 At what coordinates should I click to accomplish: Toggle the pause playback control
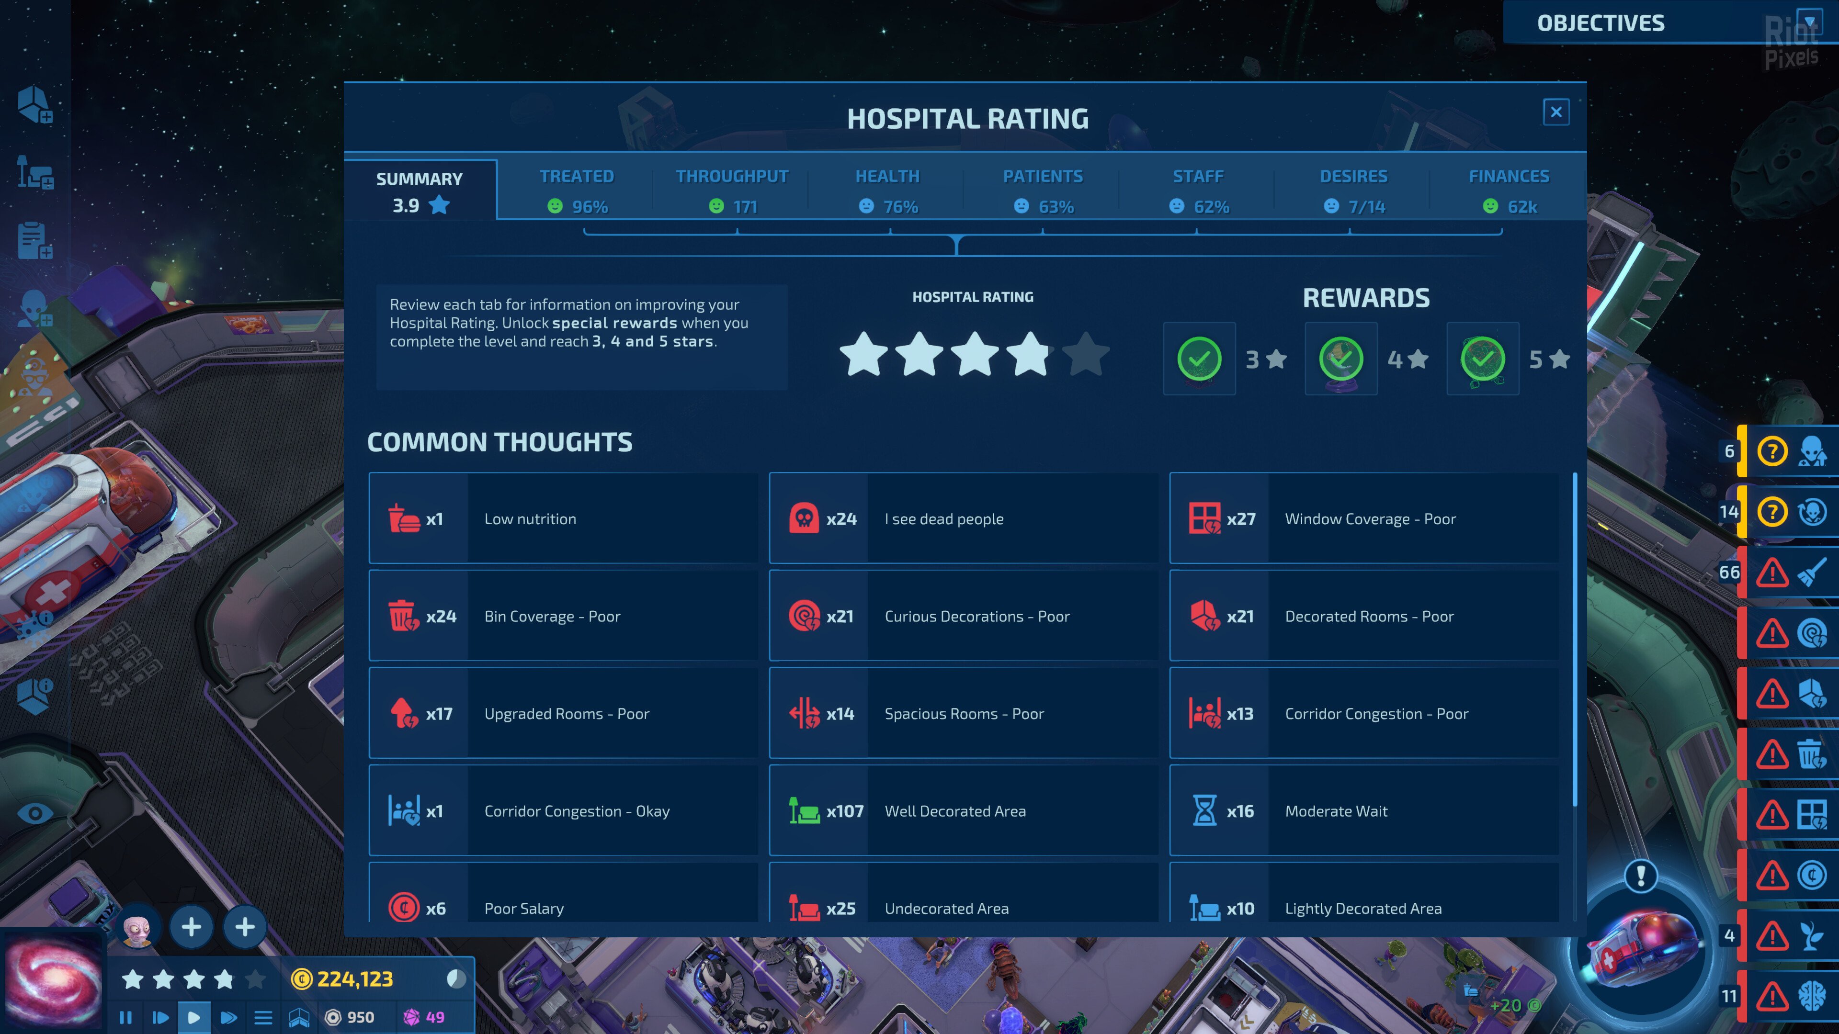pyautogui.click(x=126, y=1019)
